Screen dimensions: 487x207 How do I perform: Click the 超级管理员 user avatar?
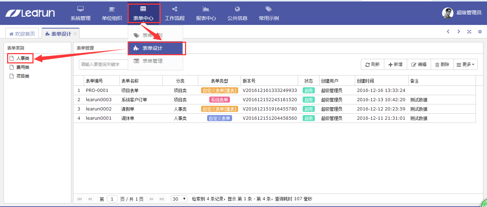coord(448,13)
